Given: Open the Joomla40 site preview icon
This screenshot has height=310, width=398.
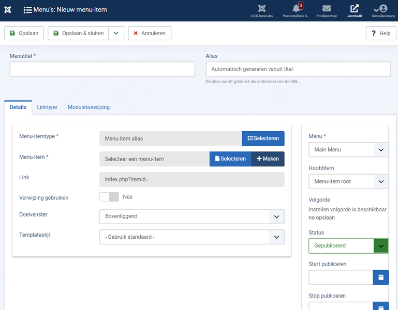Looking at the screenshot, I should [355, 8].
